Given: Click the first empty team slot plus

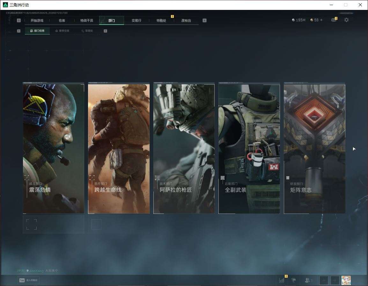Looking at the screenshot, I should pos(324,280).
